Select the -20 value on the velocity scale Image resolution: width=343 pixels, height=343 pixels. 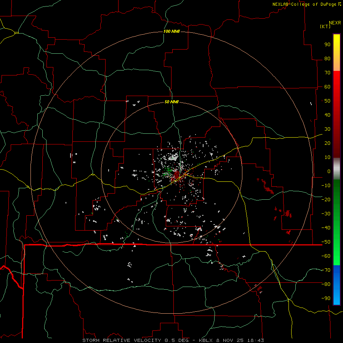pyautogui.click(x=326, y=200)
